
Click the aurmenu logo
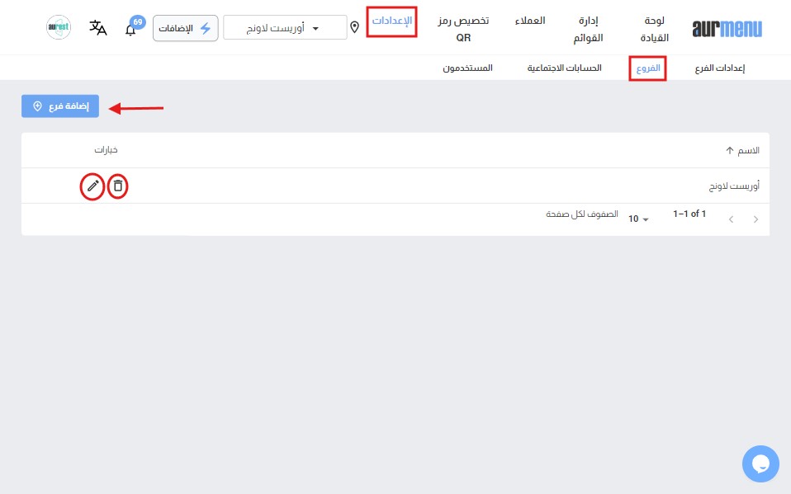[727, 28]
